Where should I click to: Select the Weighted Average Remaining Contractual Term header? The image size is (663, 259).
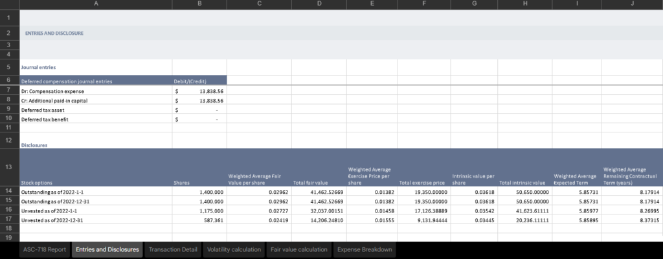click(x=632, y=167)
